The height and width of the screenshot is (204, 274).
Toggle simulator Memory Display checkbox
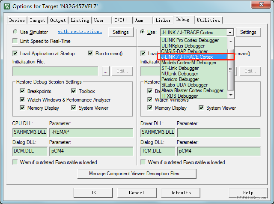(x=22, y=108)
